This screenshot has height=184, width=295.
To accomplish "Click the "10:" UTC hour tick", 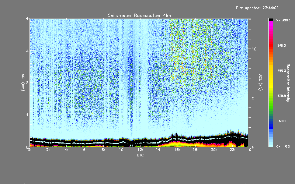I will 122,150.
